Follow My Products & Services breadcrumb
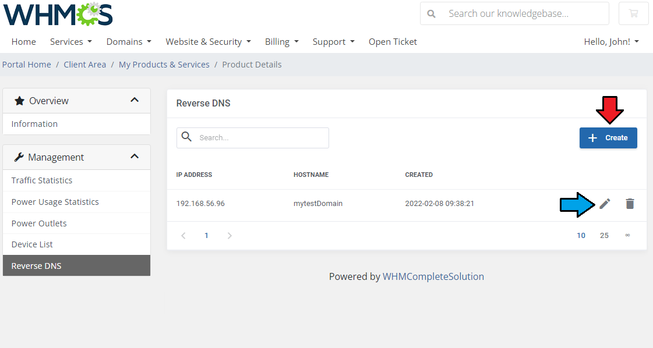 164,65
